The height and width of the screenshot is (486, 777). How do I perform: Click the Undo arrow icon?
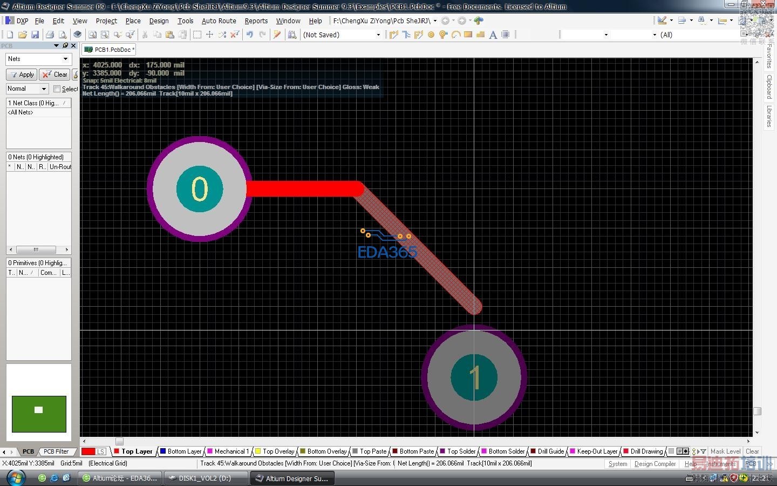[250, 35]
